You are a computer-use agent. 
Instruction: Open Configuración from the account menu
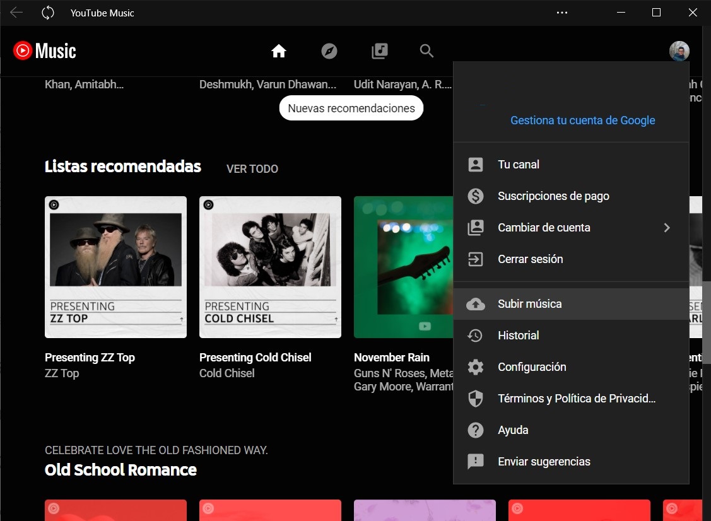coord(532,367)
